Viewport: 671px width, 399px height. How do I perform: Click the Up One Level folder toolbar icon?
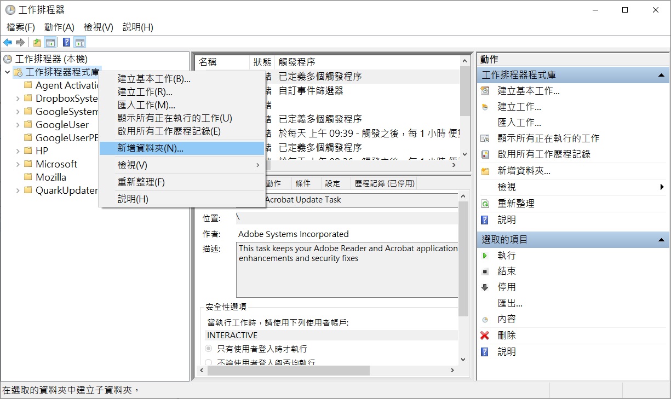coord(37,42)
